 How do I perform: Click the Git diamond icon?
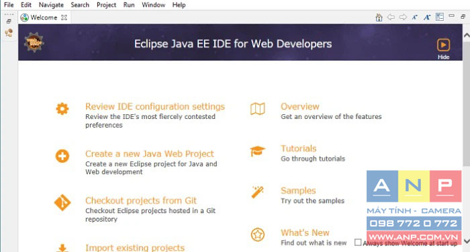click(x=62, y=202)
